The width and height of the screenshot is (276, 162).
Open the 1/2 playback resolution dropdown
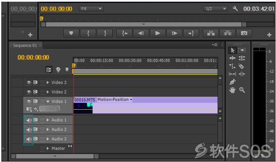coord(215,8)
